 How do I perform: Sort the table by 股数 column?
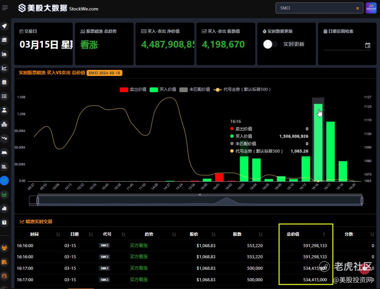[x=260, y=235]
